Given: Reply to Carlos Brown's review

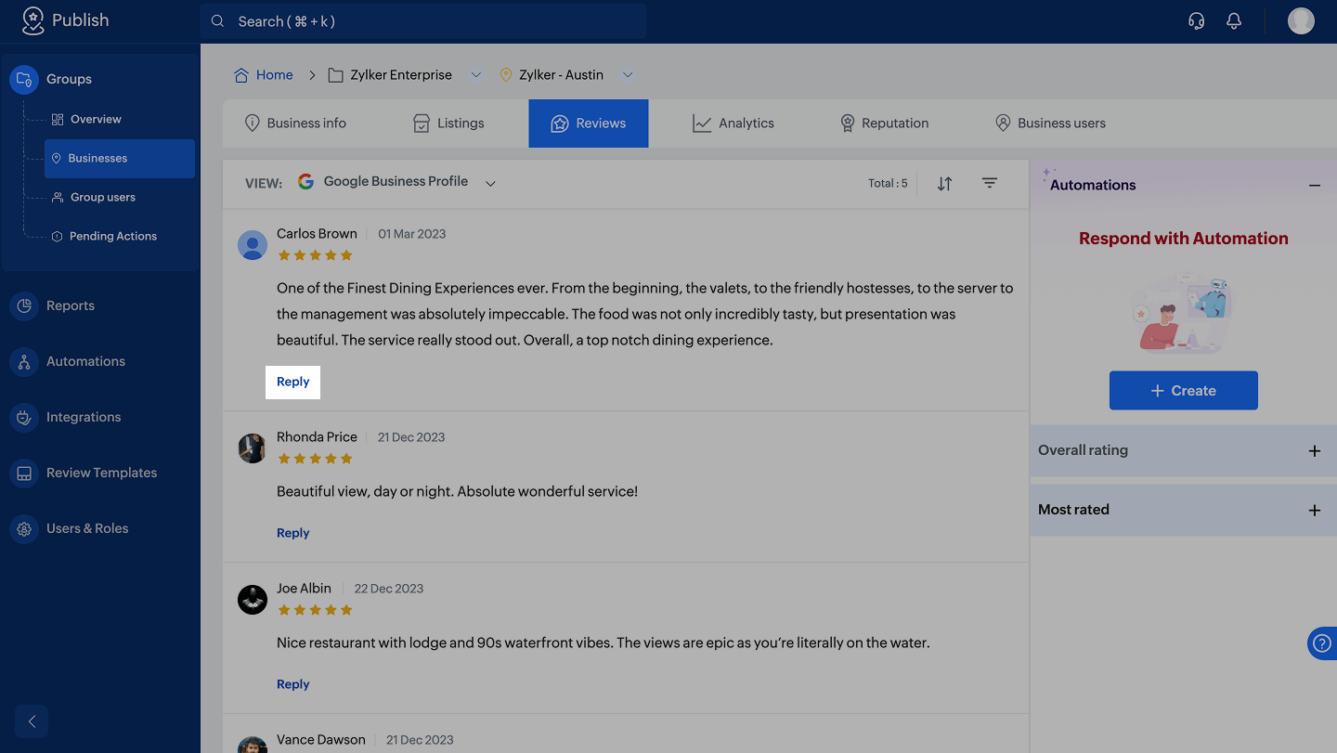Looking at the screenshot, I should click(292, 382).
